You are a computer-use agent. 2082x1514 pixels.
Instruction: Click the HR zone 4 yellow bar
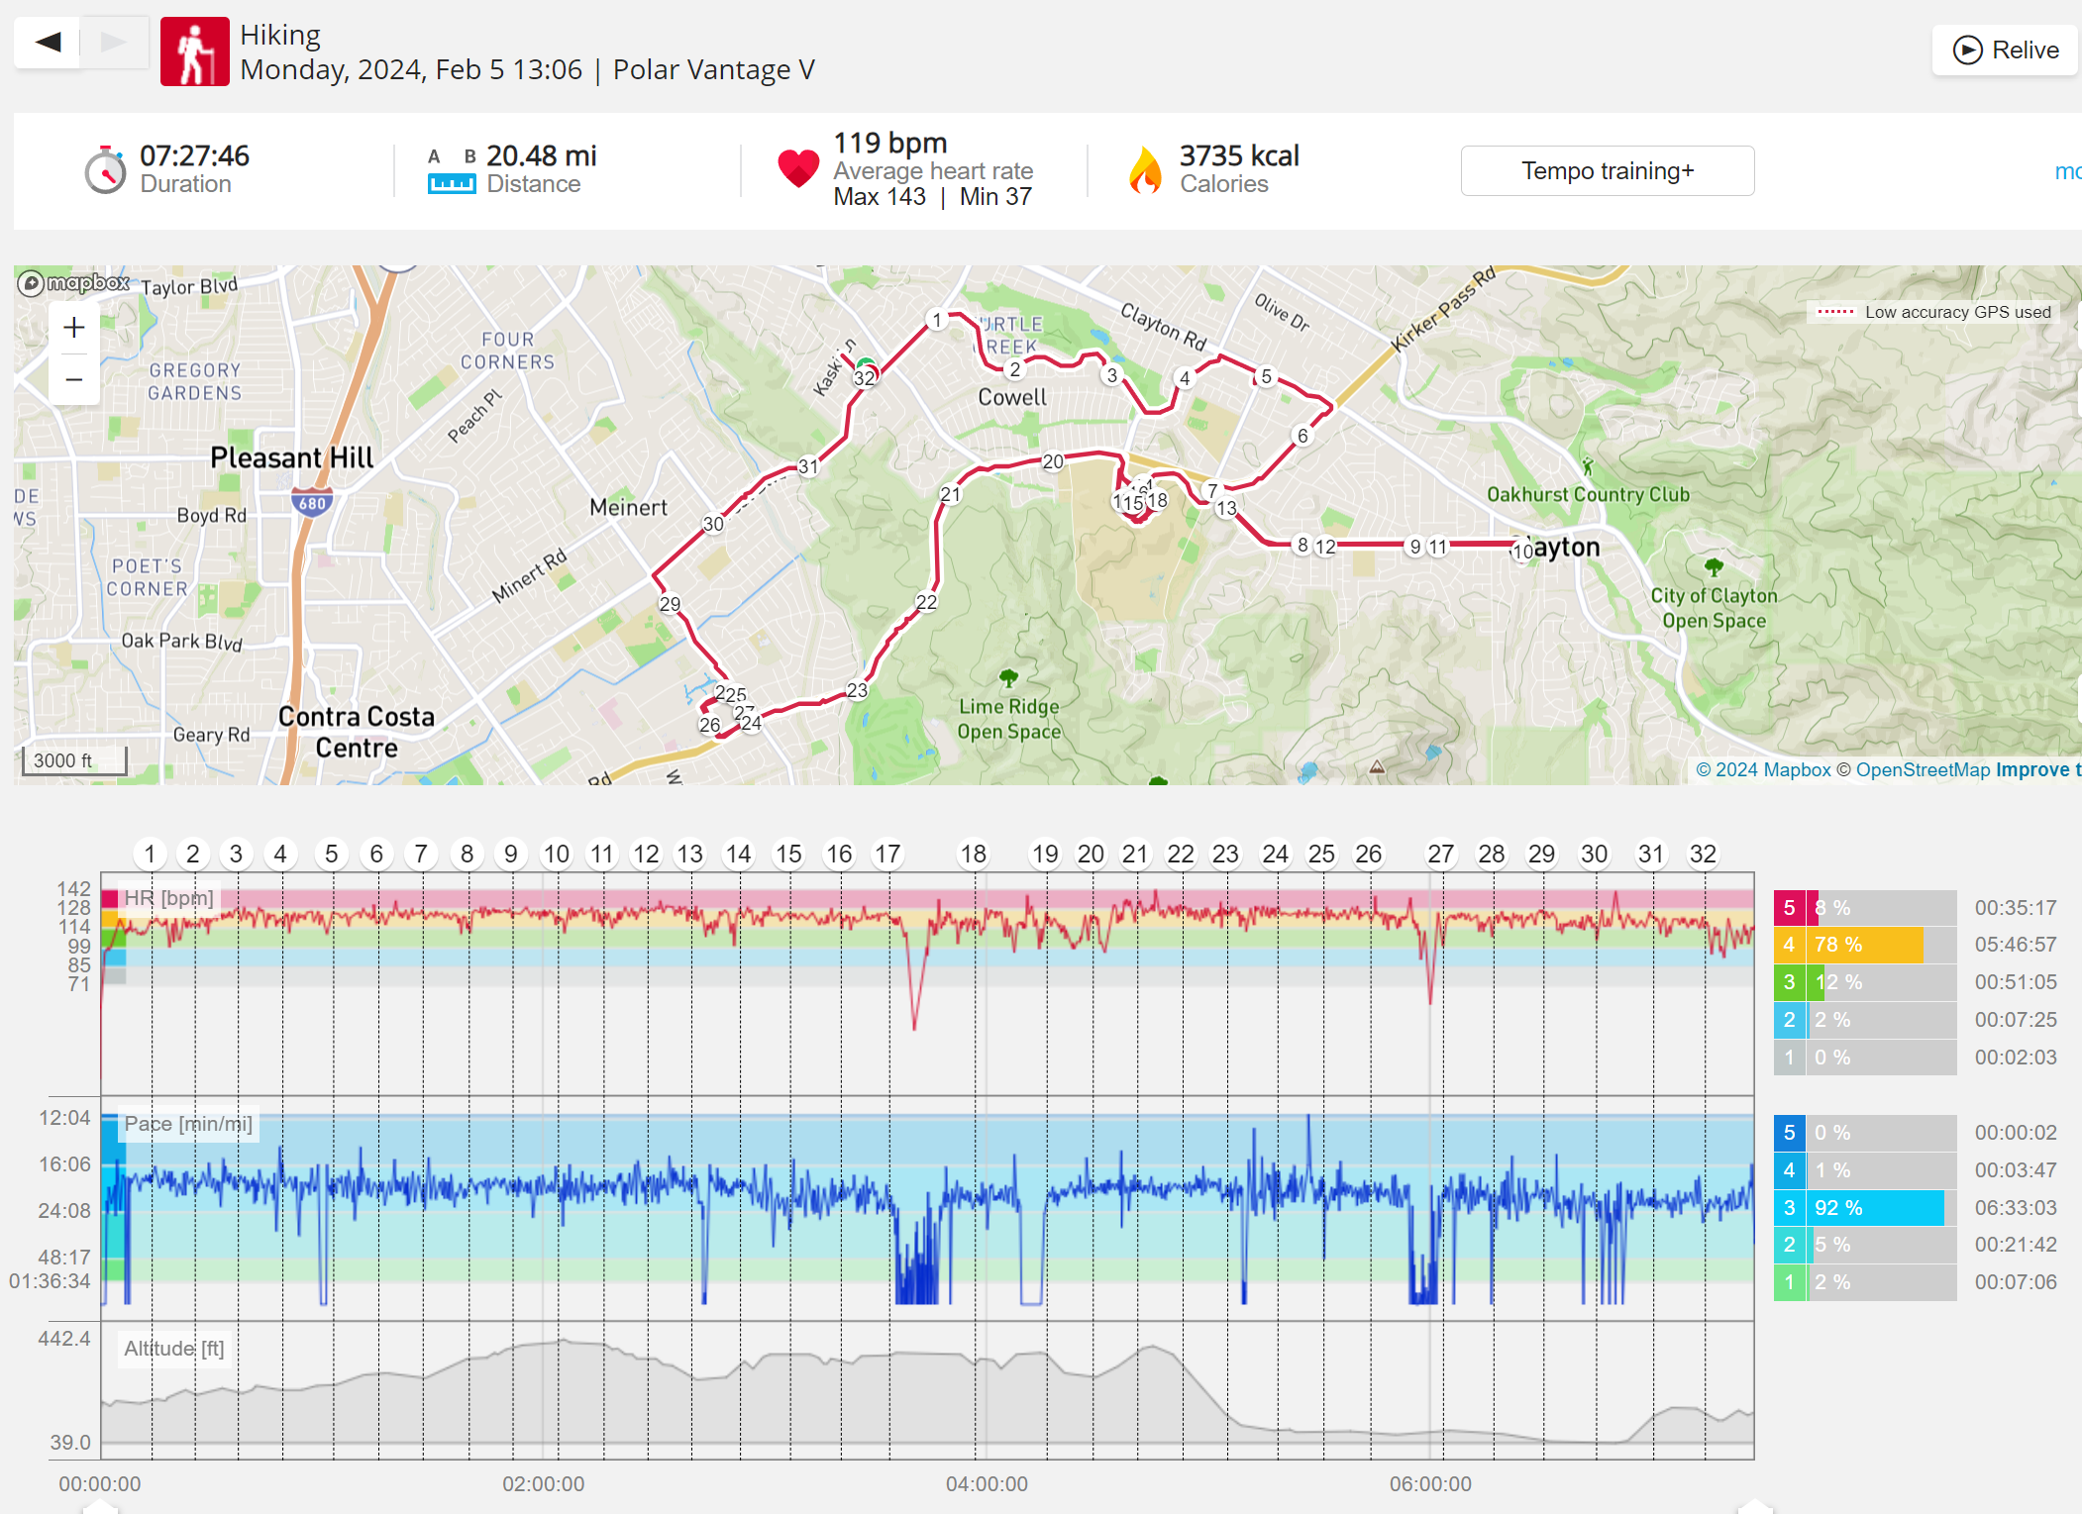1866,945
